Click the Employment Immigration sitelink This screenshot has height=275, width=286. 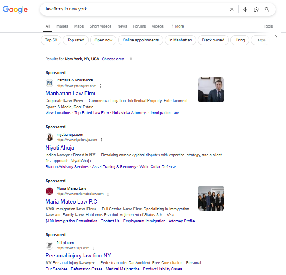point(144,221)
